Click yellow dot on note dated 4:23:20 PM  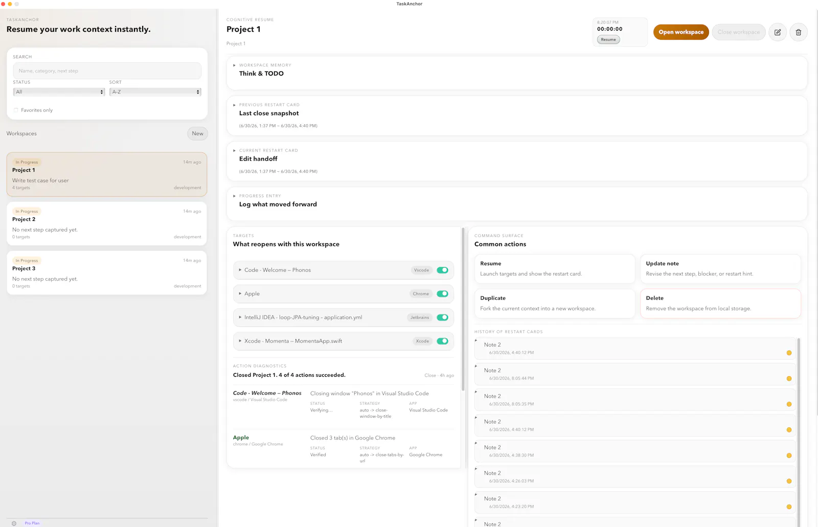pos(789,507)
